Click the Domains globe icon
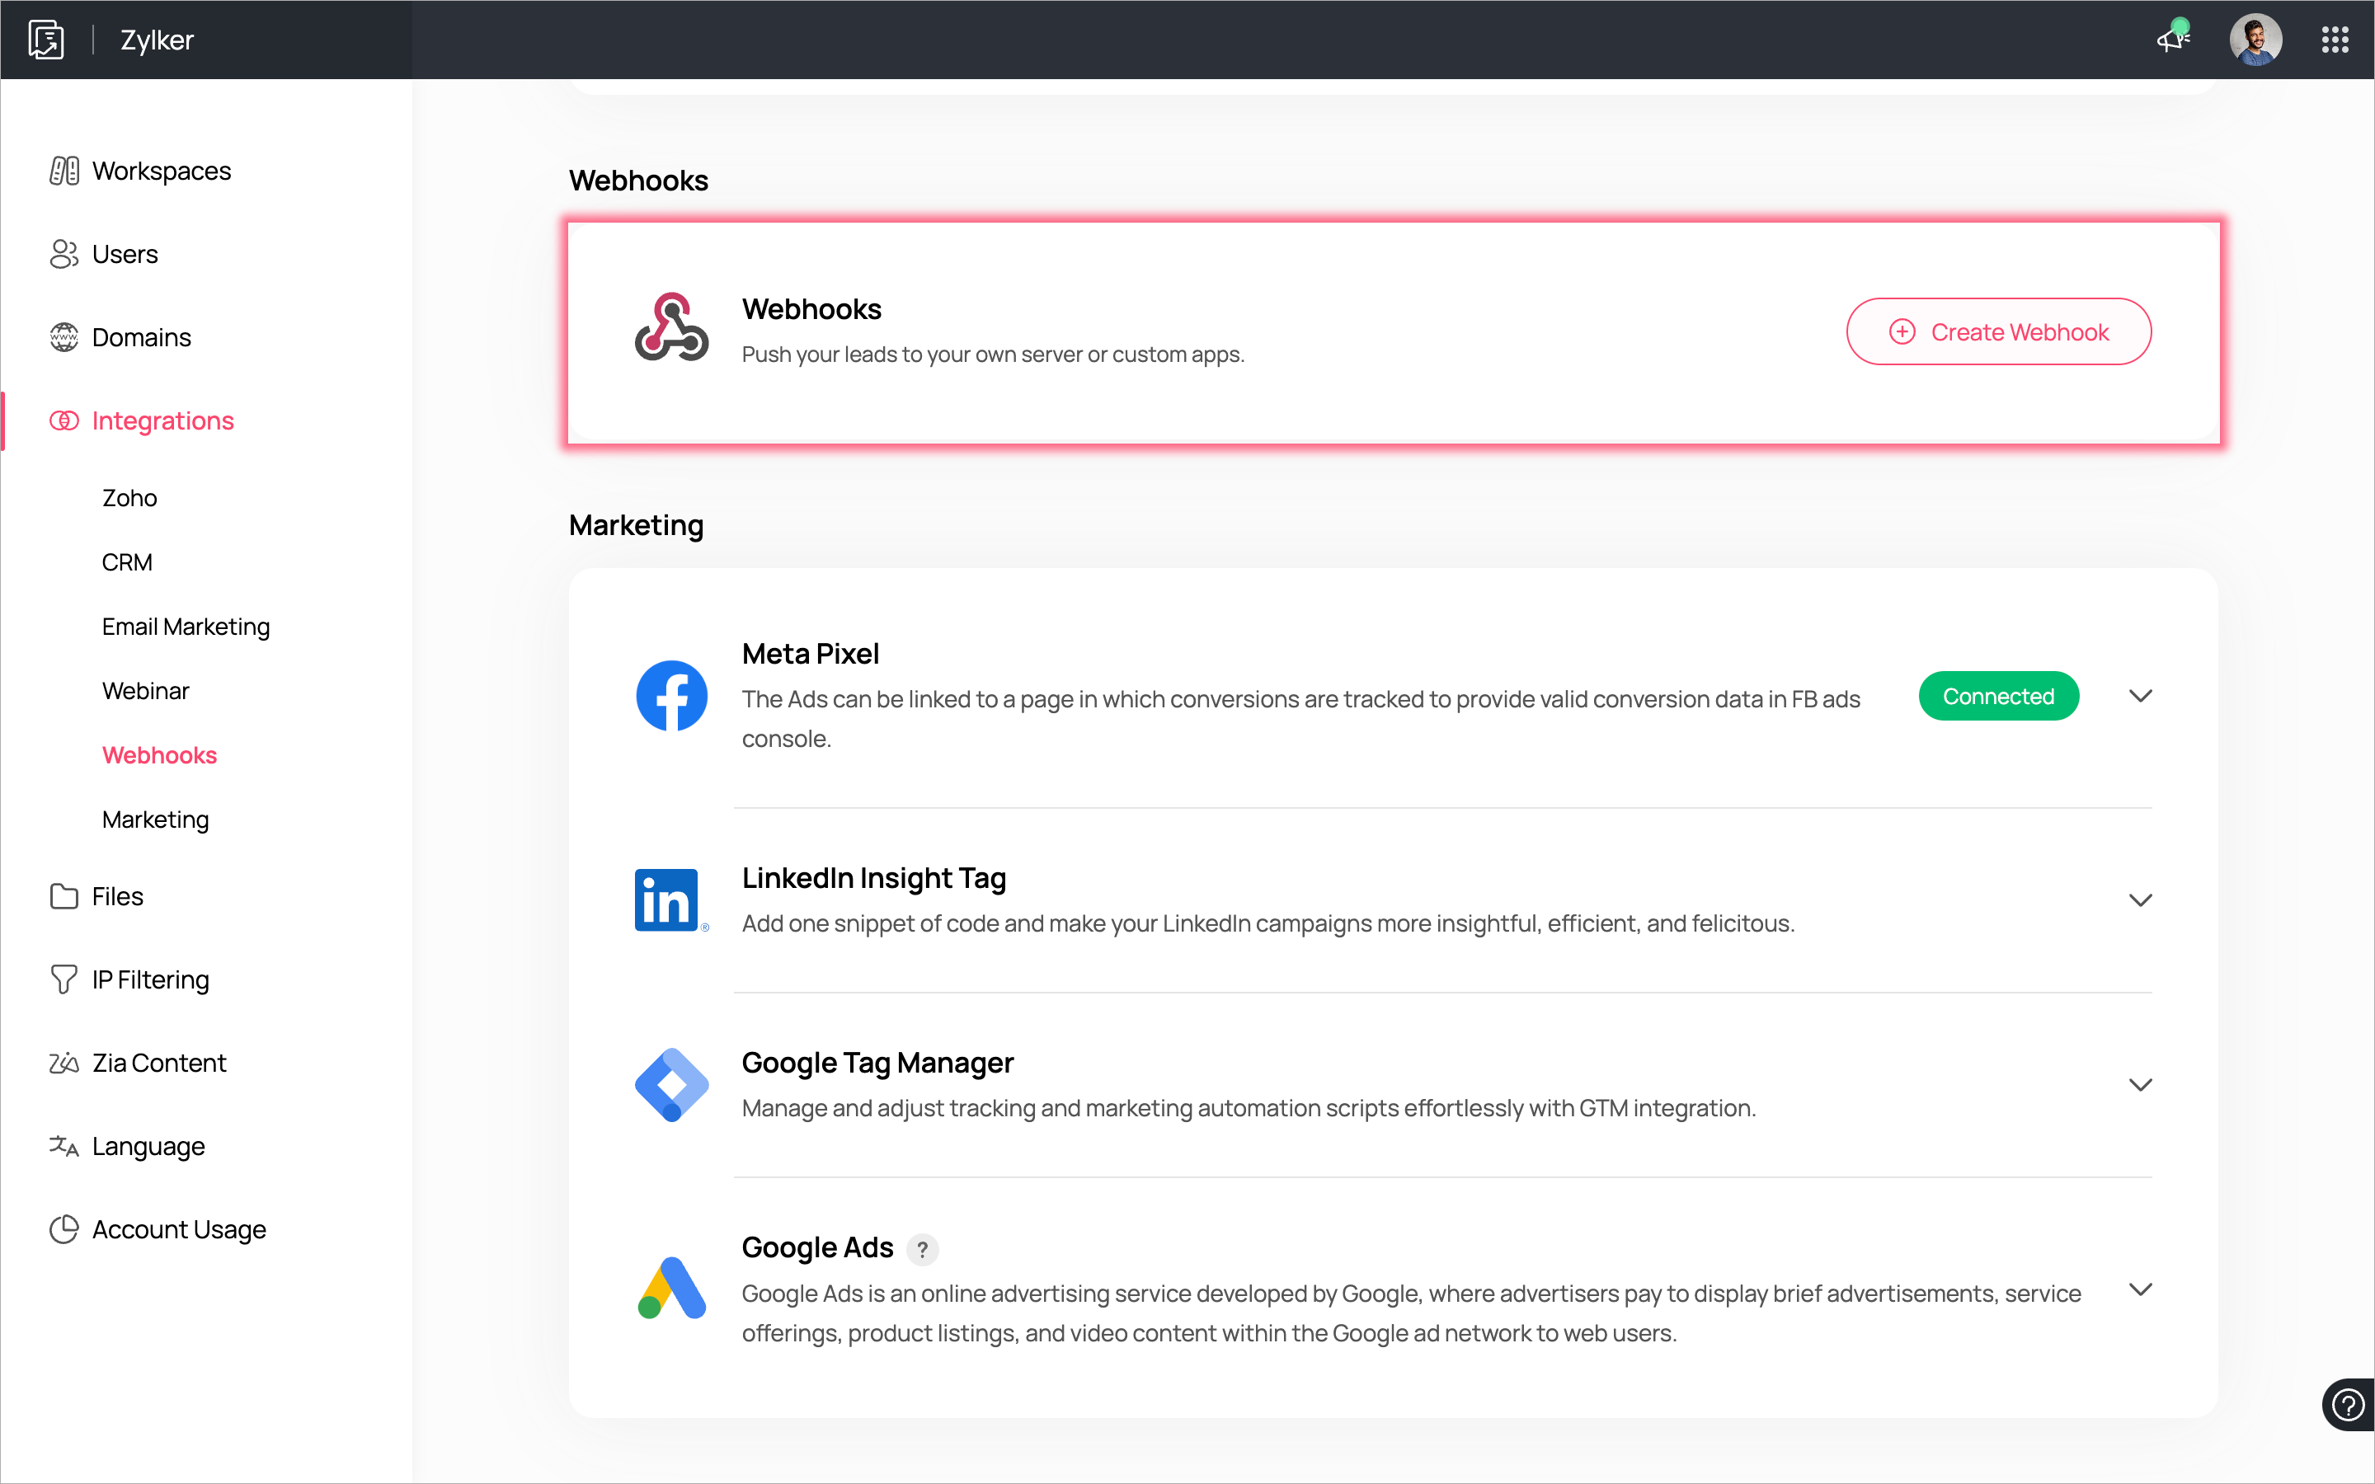 [x=63, y=338]
